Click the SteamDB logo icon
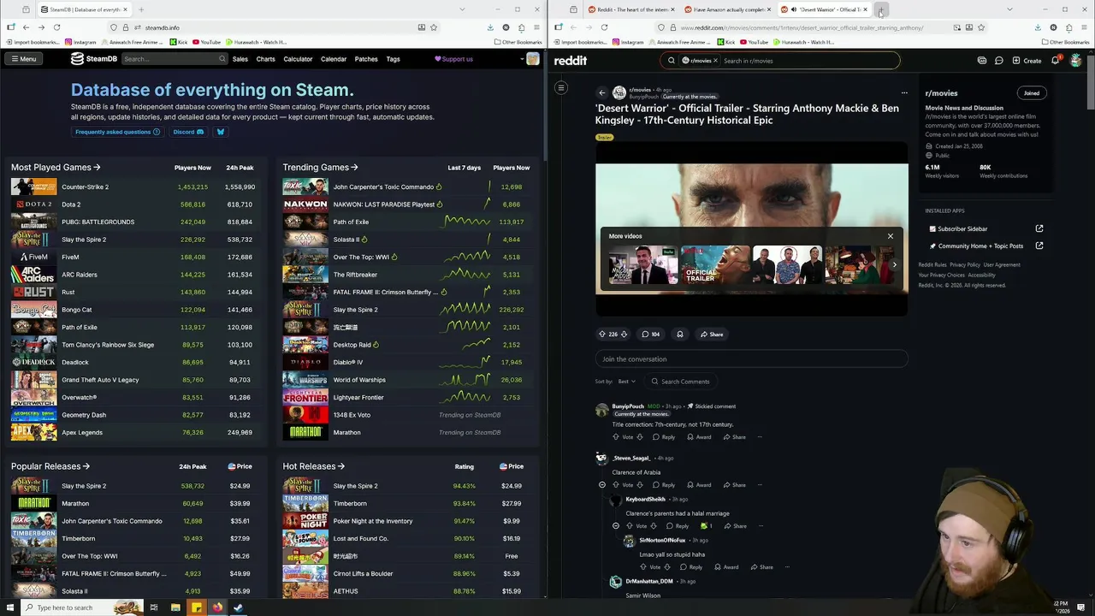This screenshot has height=616, width=1095. pyautogui.click(x=77, y=59)
